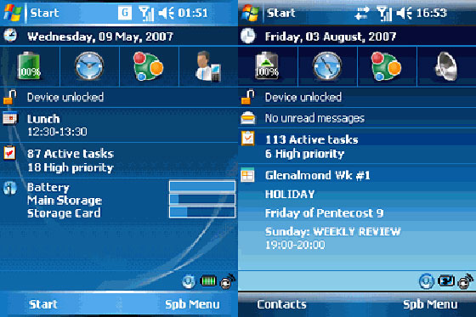Screen dimensions: 476x317
Task: Open '87 Active tasks'
Action: coord(71,154)
